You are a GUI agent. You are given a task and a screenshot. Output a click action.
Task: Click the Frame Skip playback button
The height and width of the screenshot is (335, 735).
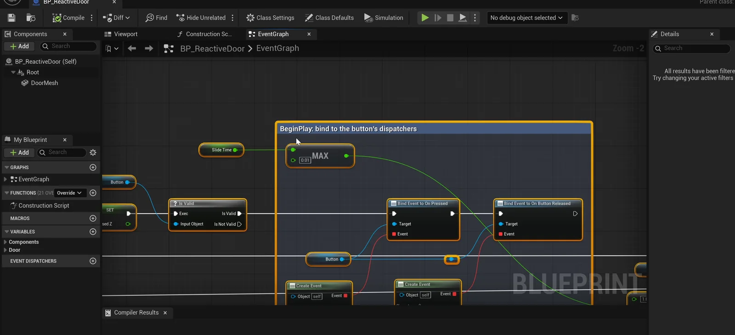click(438, 18)
